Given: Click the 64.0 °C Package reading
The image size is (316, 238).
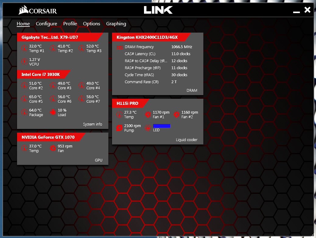Looking at the screenshot, I should click(35, 110).
